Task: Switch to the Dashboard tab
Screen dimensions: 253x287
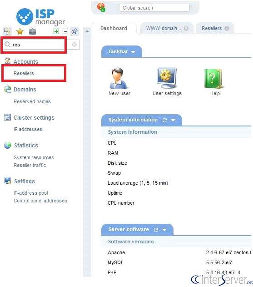Action: 114,28
